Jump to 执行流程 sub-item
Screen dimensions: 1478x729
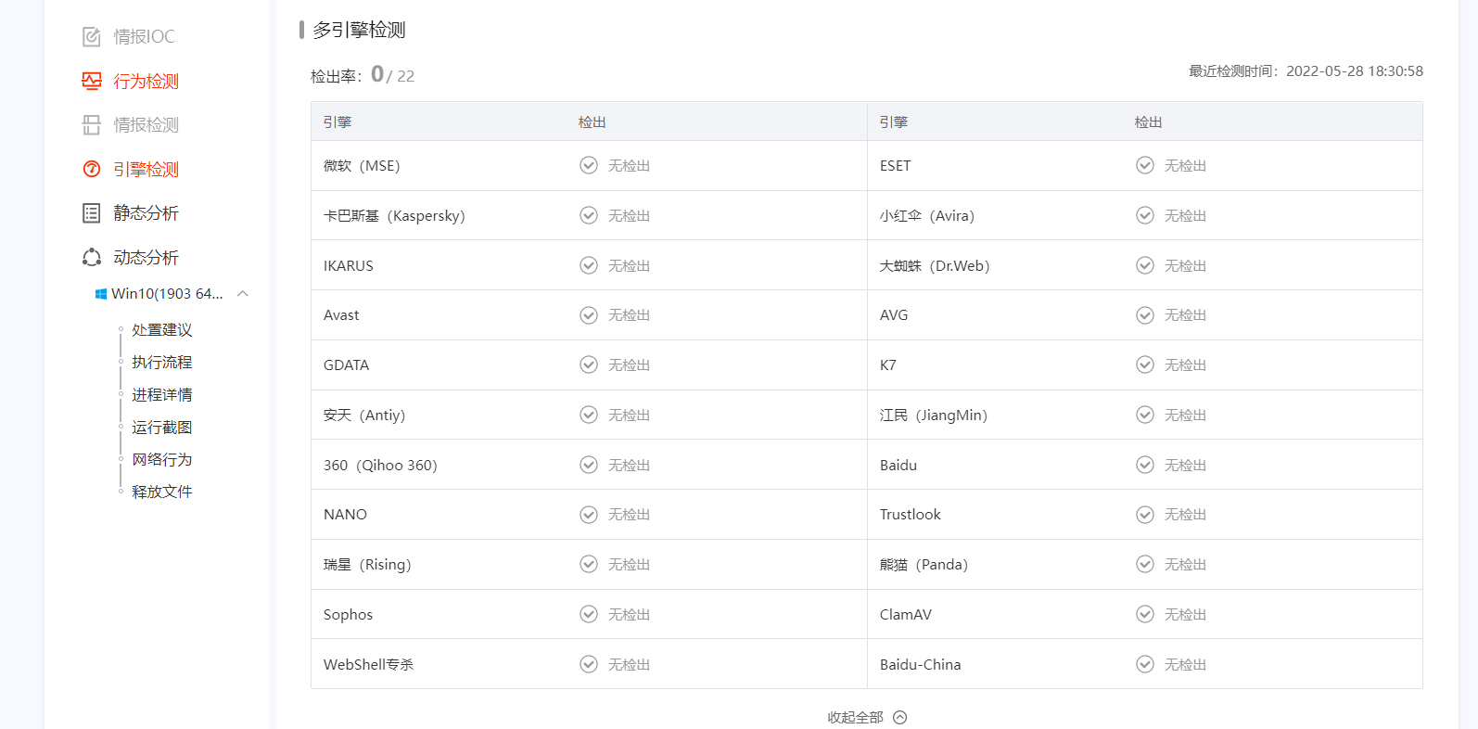click(162, 363)
